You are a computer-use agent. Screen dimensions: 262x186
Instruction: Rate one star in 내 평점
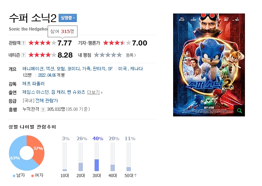click(96, 55)
